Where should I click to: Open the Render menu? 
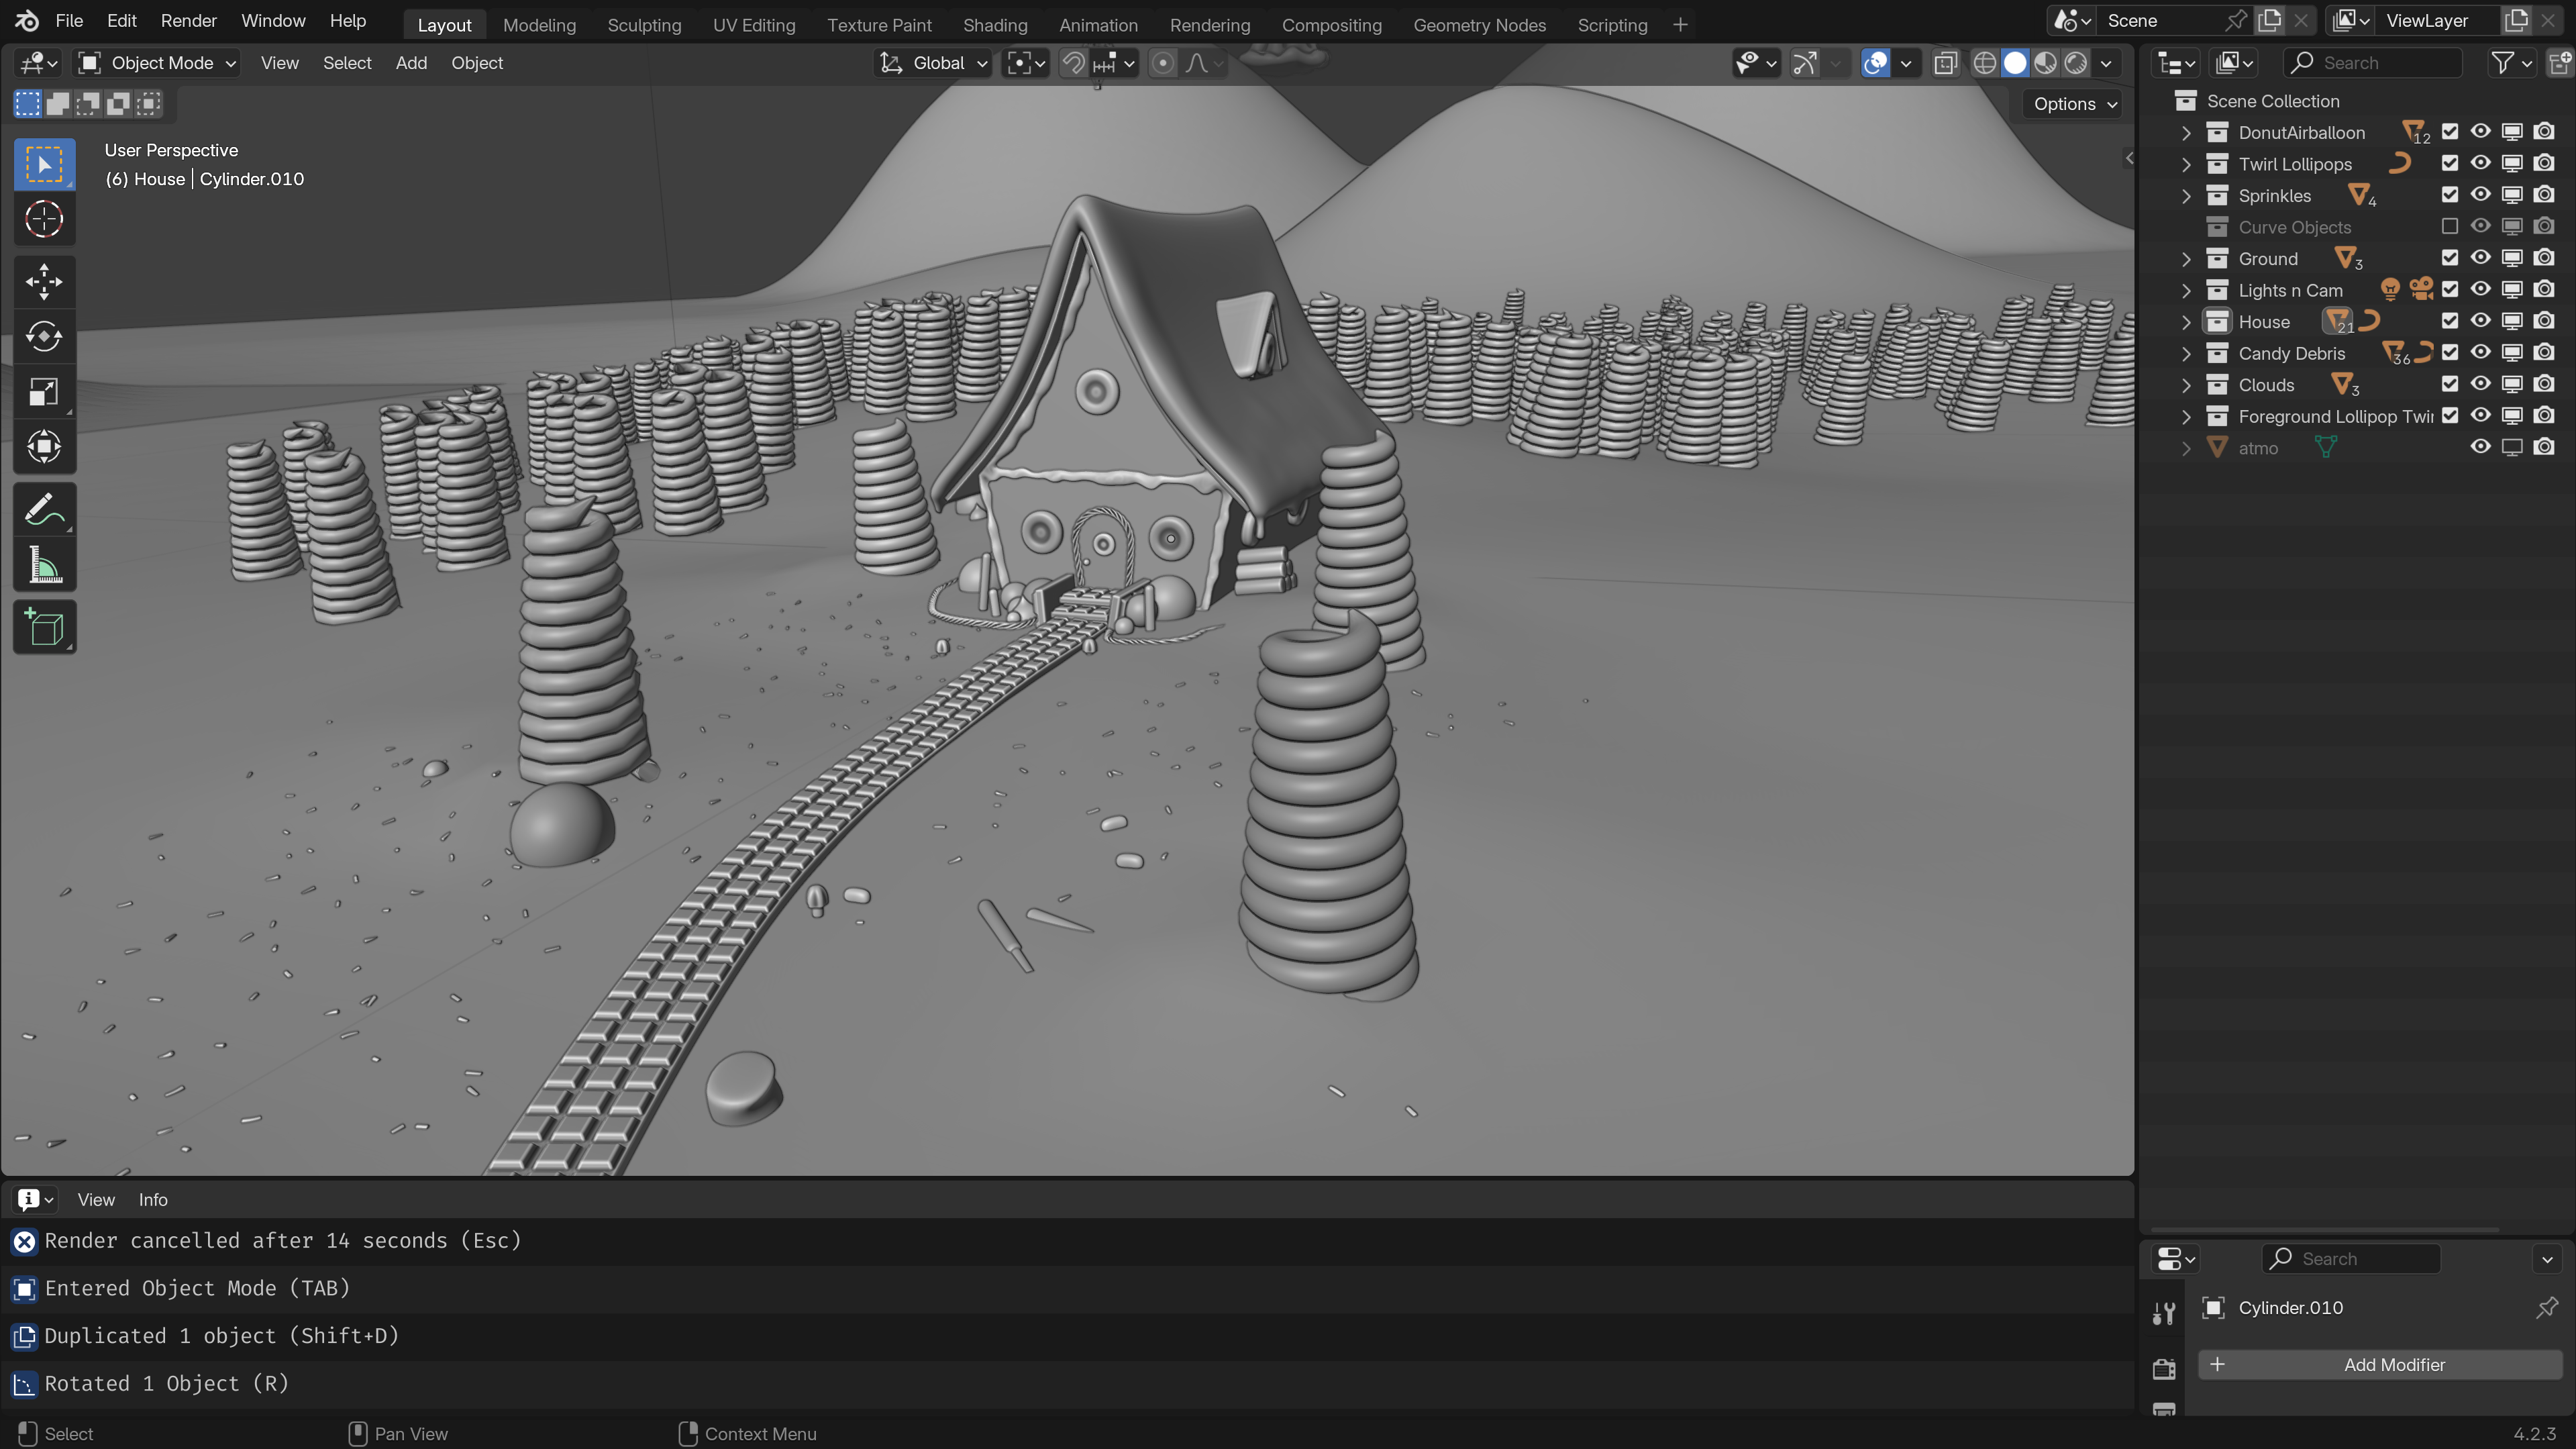(x=188, y=21)
